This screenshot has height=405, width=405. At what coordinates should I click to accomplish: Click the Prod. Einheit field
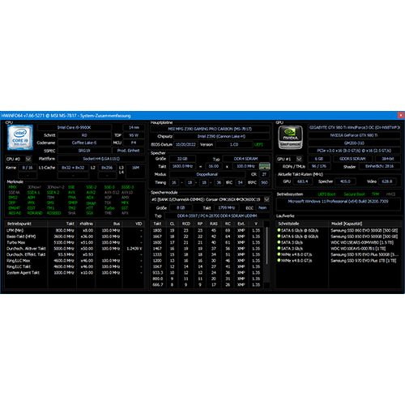[x=129, y=151]
